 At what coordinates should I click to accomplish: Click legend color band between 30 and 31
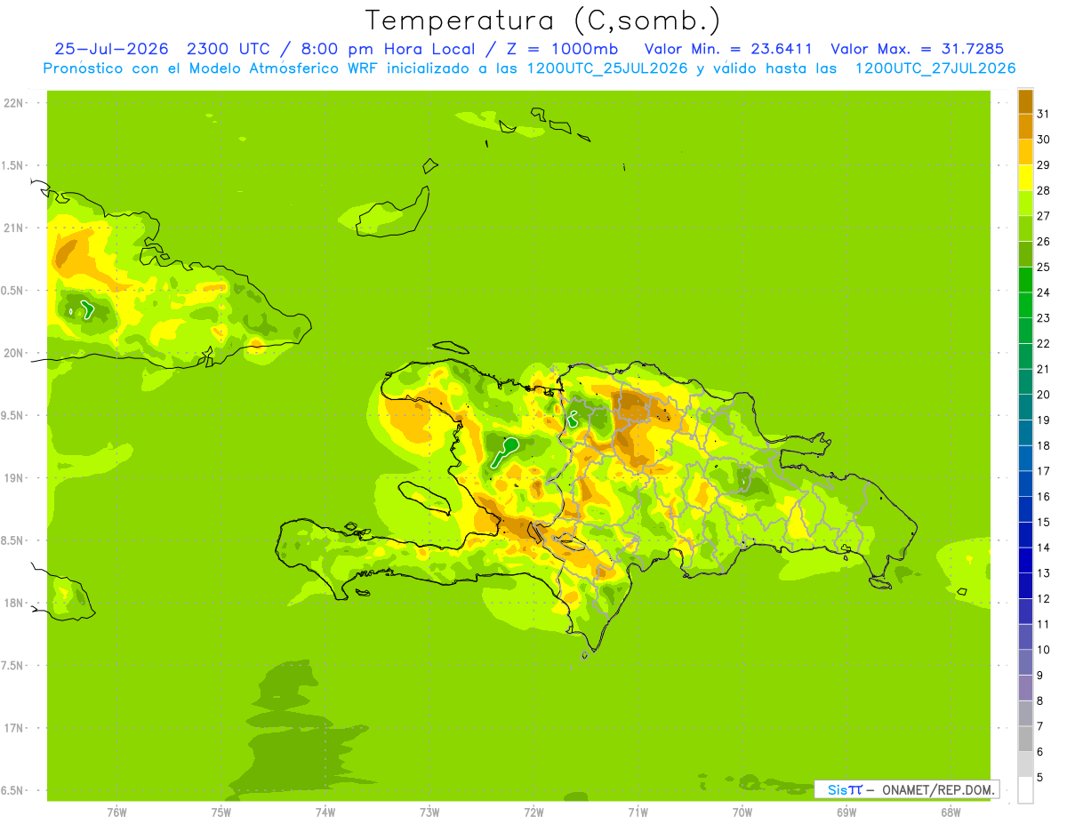[x=1025, y=126]
